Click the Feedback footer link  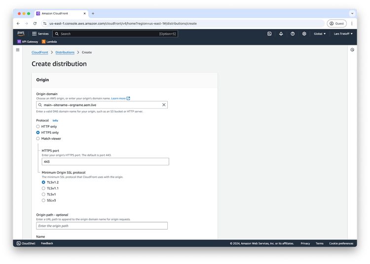(x=47, y=243)
